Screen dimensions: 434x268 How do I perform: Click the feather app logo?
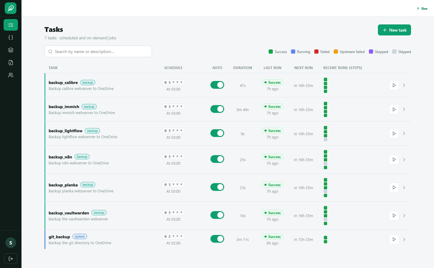click(10, 8)
